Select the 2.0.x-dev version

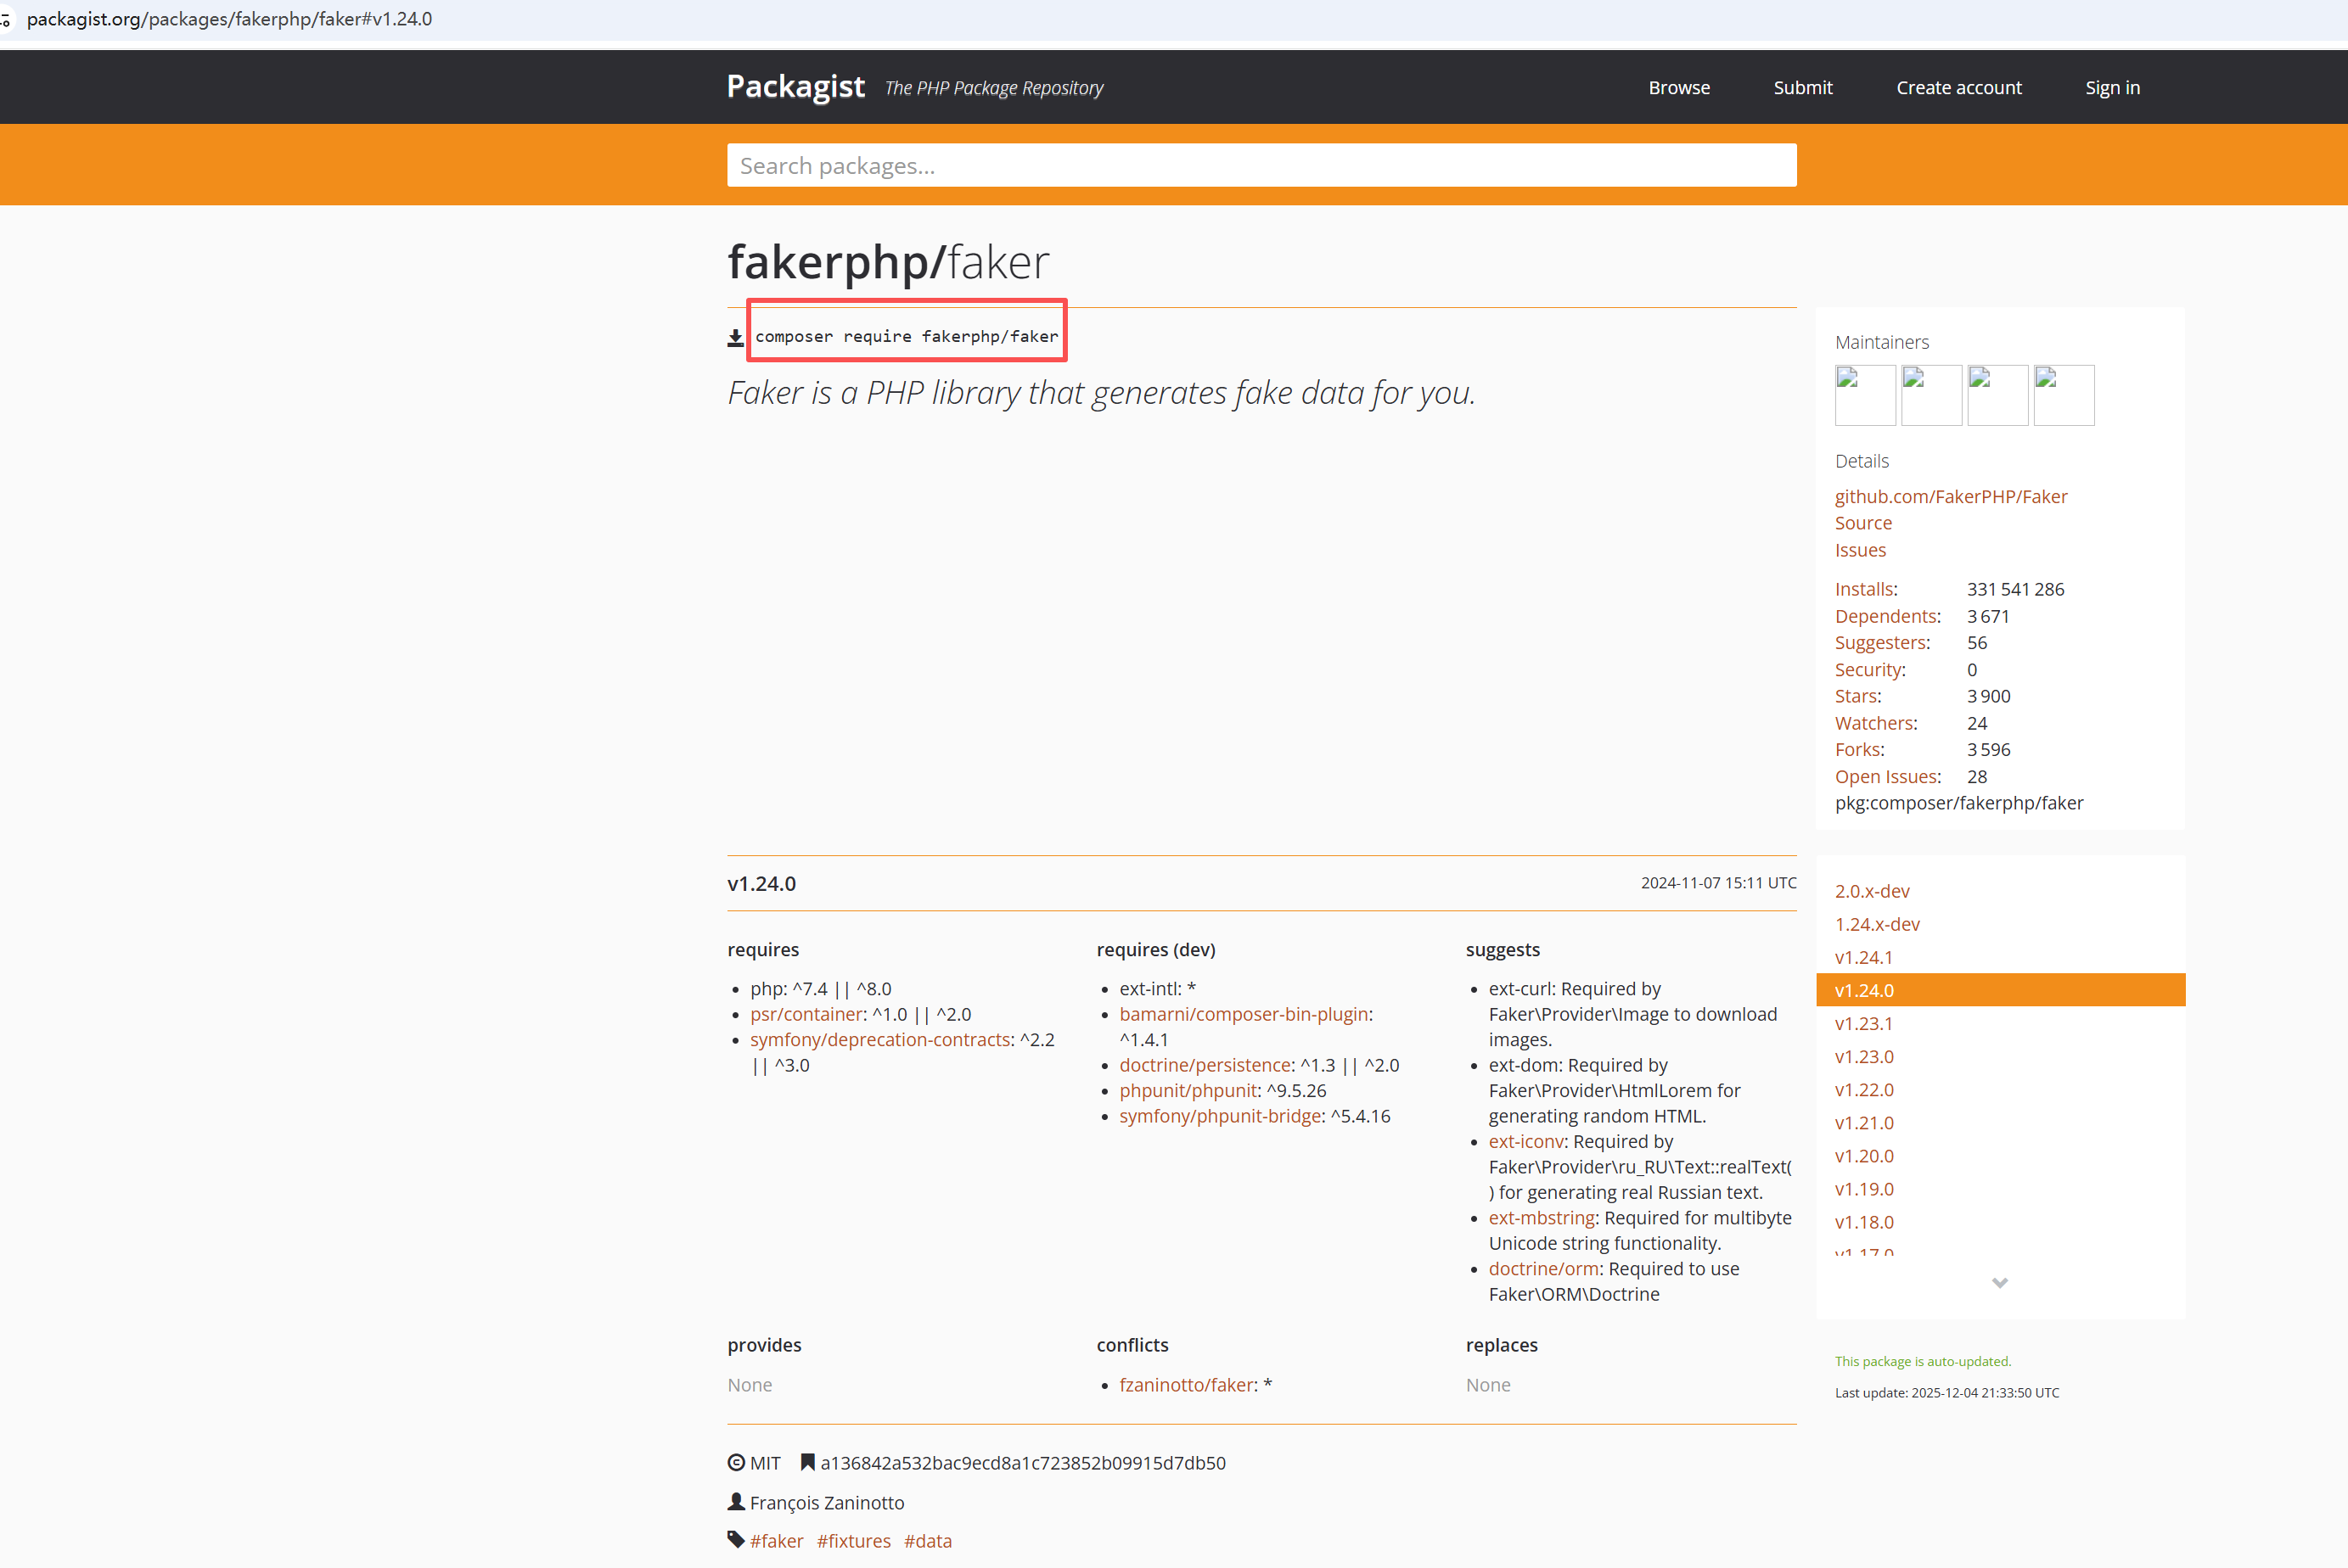1872,891
